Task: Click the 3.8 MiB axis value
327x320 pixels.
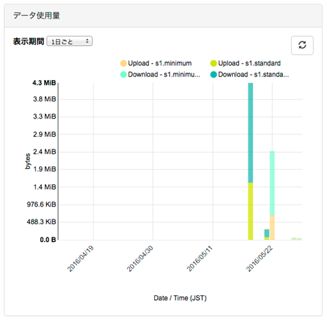Action: point(45,99)
